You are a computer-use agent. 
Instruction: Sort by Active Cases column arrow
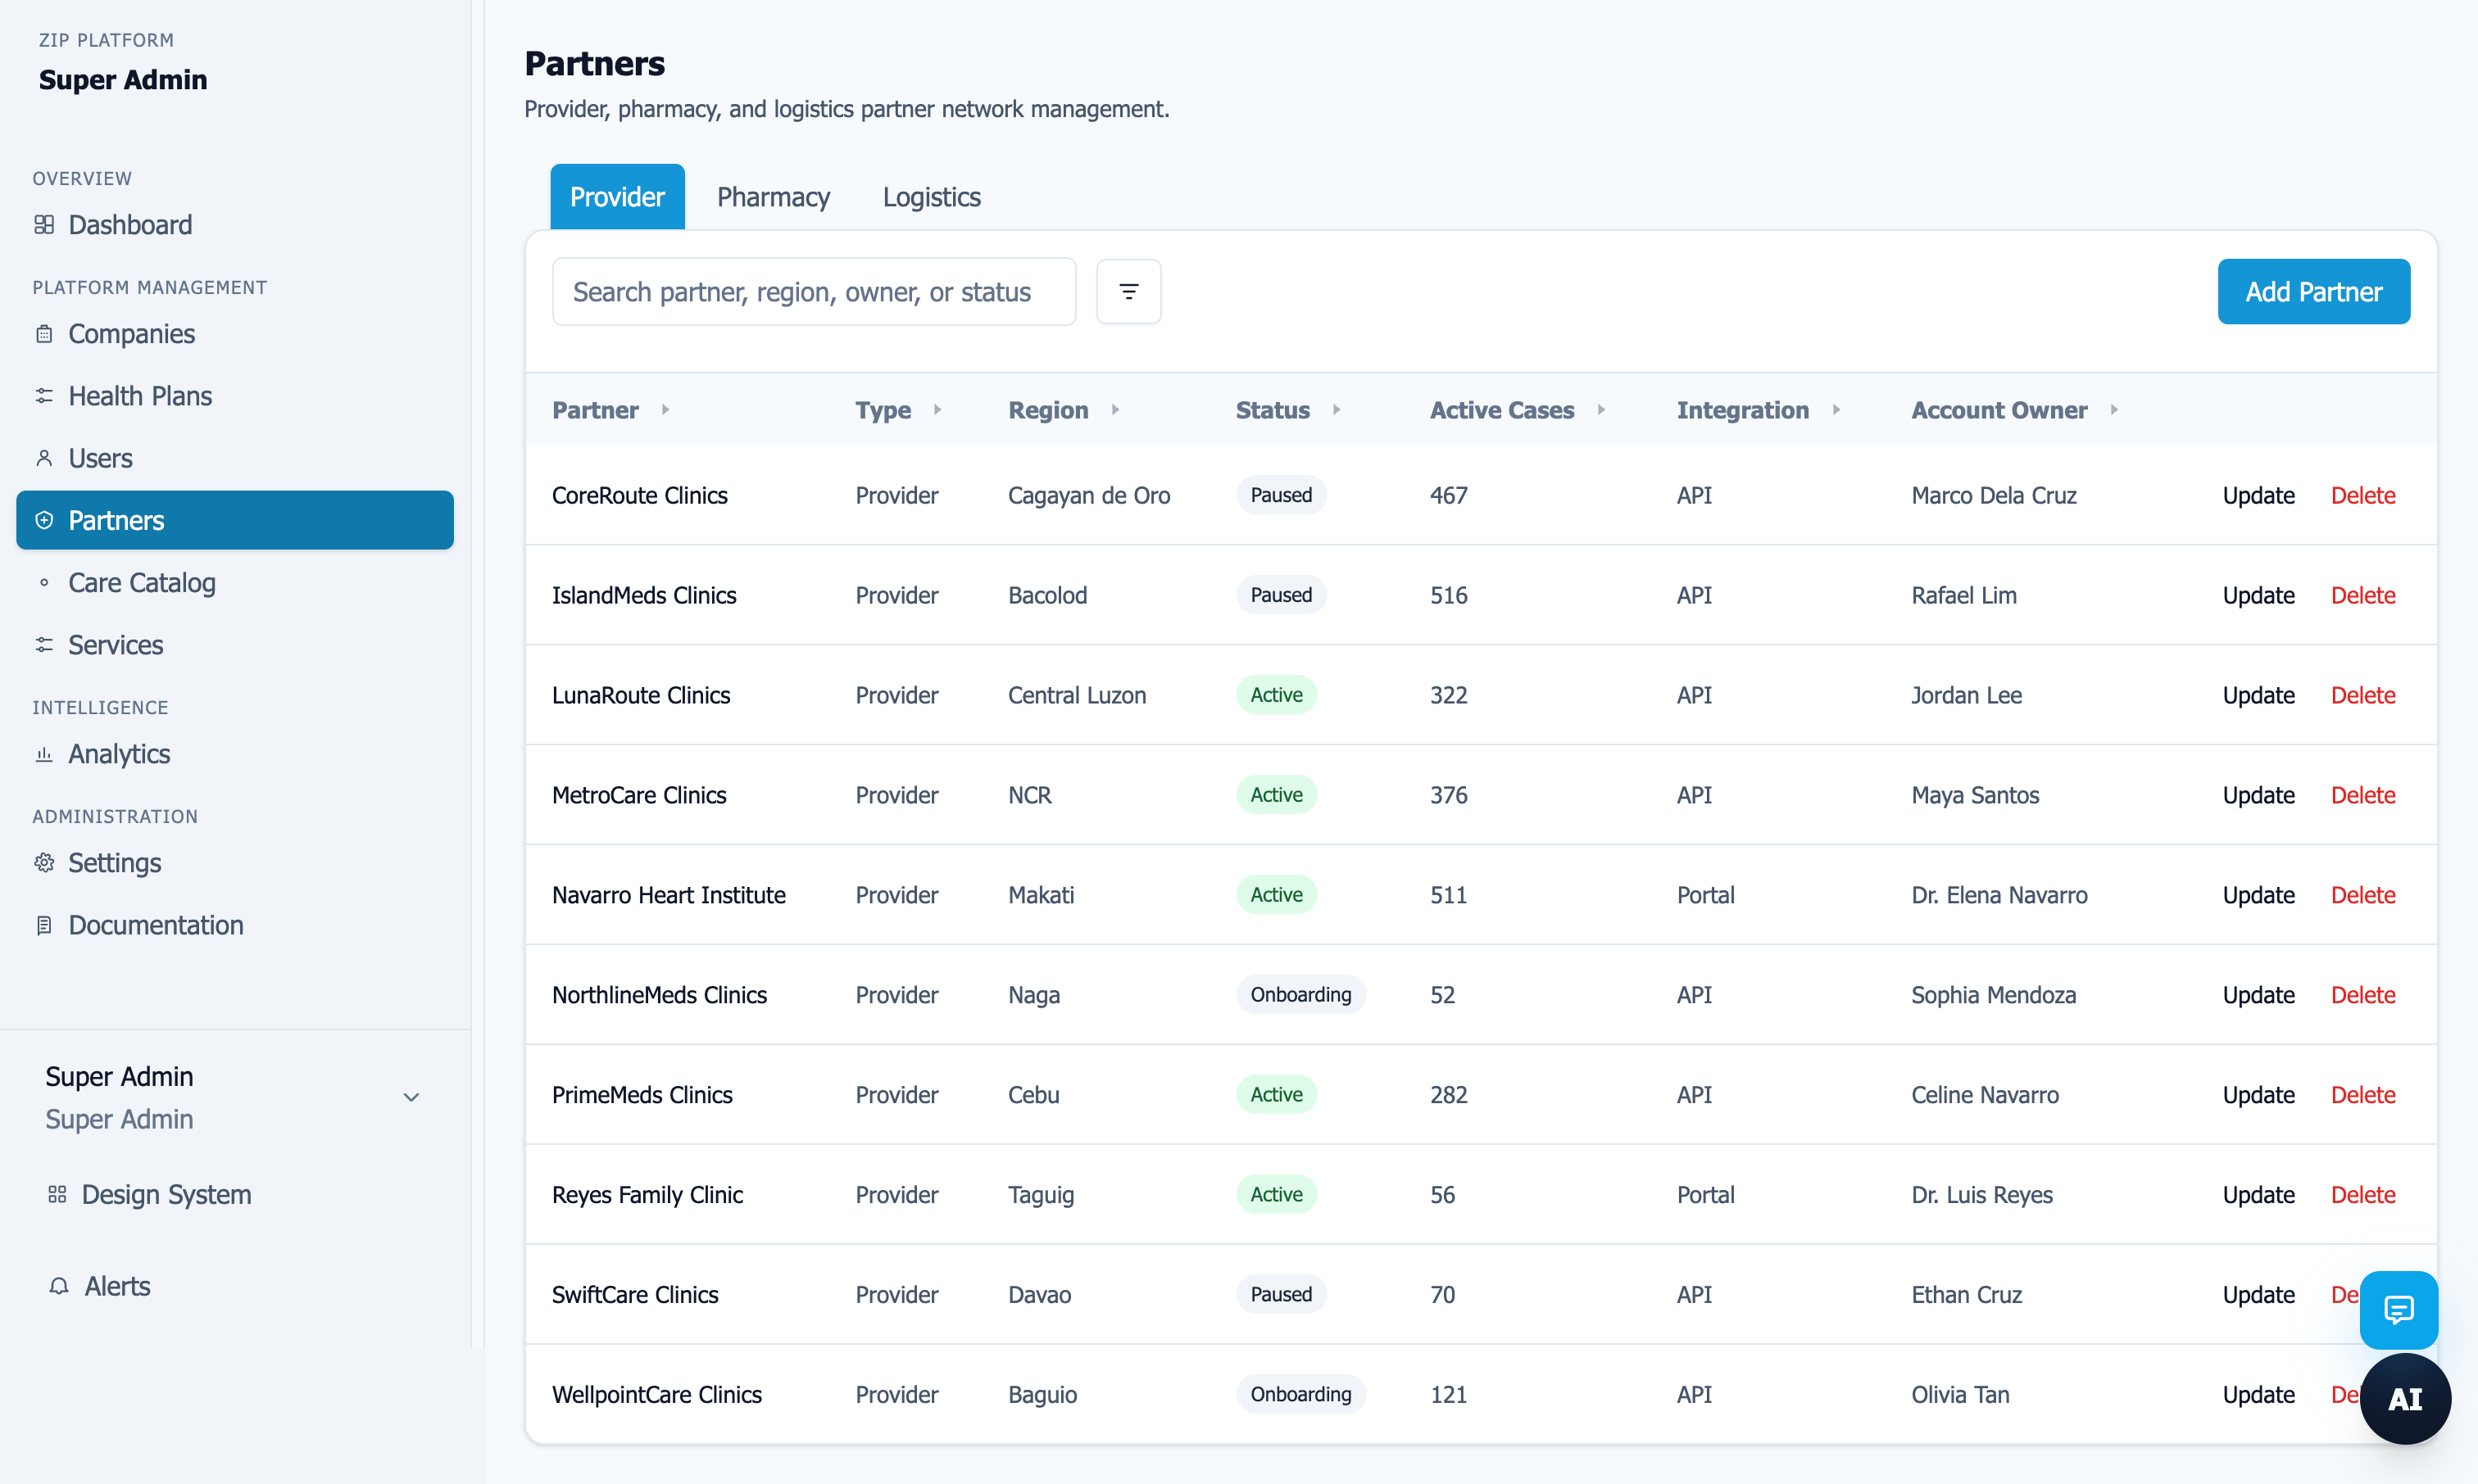[1602, 410]
